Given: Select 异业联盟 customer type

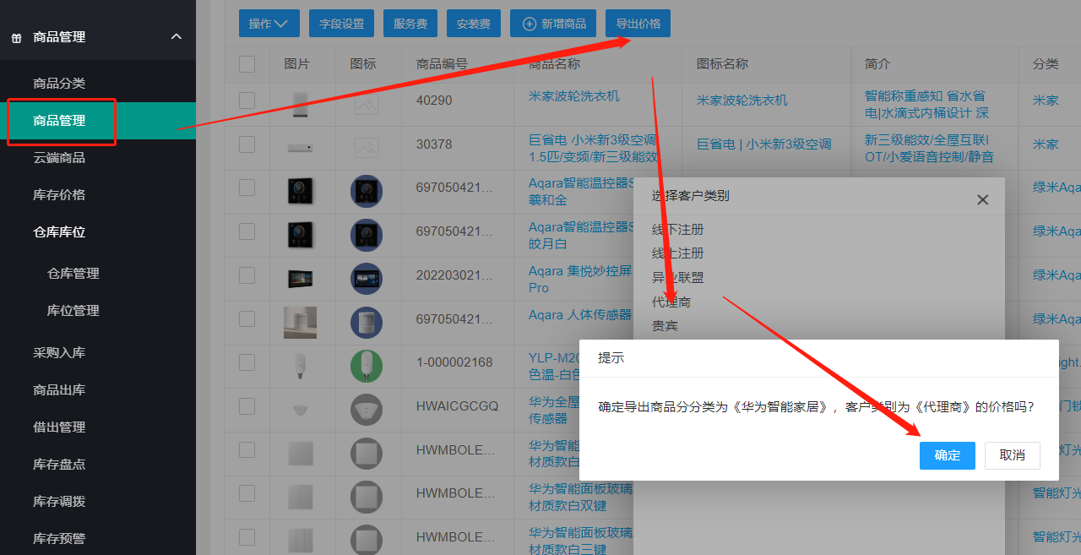Looking at the screenshot, I should pos(677,277).
